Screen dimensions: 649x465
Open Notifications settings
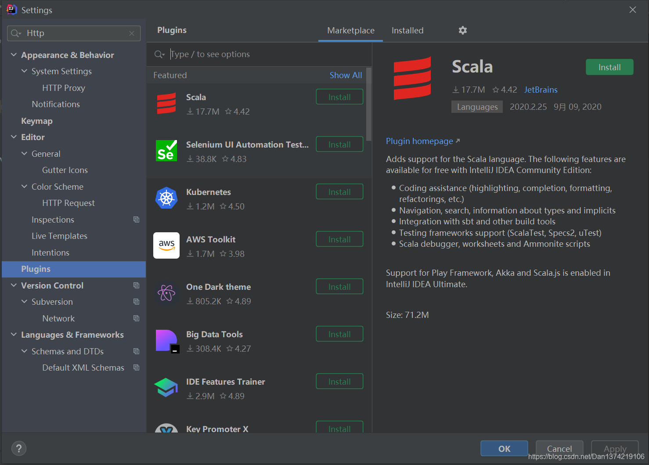click(x=56, y=104)
